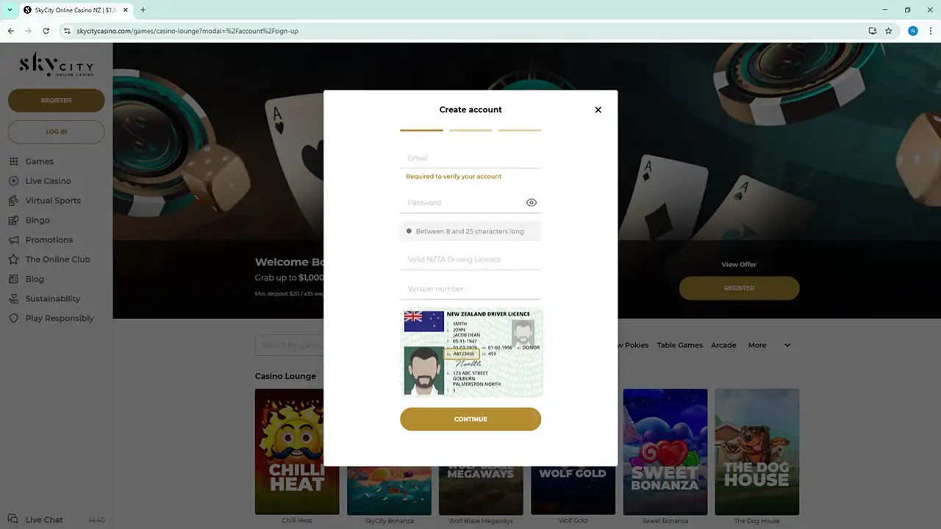This screenshot has height=529, width=941.
Task: Close the Create account dialog
Action: tap(598, 109)
